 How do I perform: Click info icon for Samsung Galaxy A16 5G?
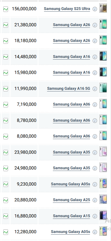(x=95, y=89)
